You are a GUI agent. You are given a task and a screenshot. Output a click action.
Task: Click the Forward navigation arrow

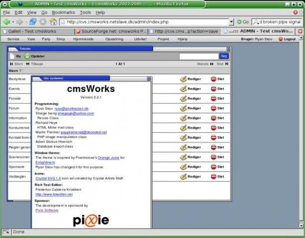coord(20,22)
